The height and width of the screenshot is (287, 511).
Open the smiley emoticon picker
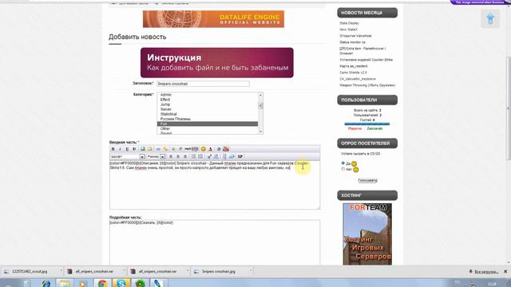tap(203, 149)
